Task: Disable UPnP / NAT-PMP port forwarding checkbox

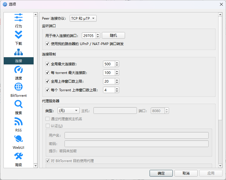Action: point(48,44)
